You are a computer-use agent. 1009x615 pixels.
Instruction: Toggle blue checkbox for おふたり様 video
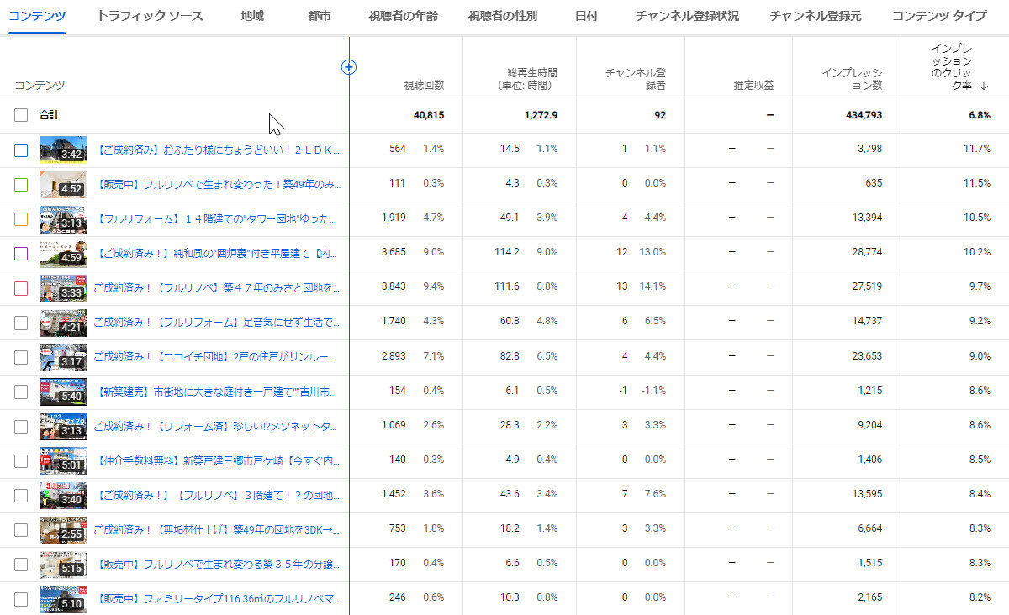21,150
